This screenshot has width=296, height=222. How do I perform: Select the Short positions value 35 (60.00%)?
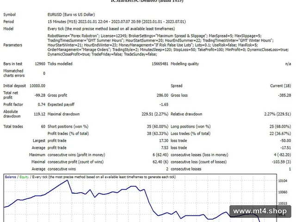coord(157,126)
